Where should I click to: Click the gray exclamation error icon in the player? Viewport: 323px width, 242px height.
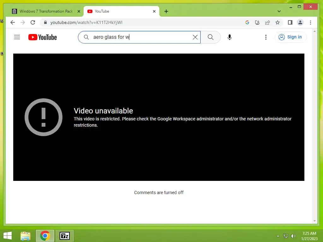44,117
